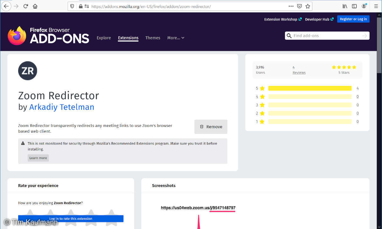Bookmark this page with star icon
Viewport: 382px width, 229px height.
308,6
